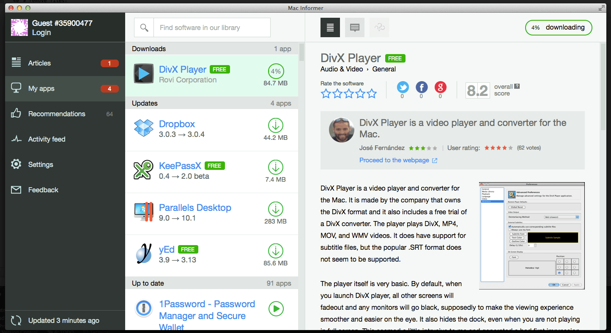The image size is (611, 333).
Task: Click the Google Plus share icon
Action: [x=440, y=87]
